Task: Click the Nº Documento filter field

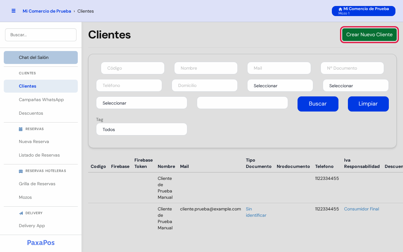Action: [352, 68]
